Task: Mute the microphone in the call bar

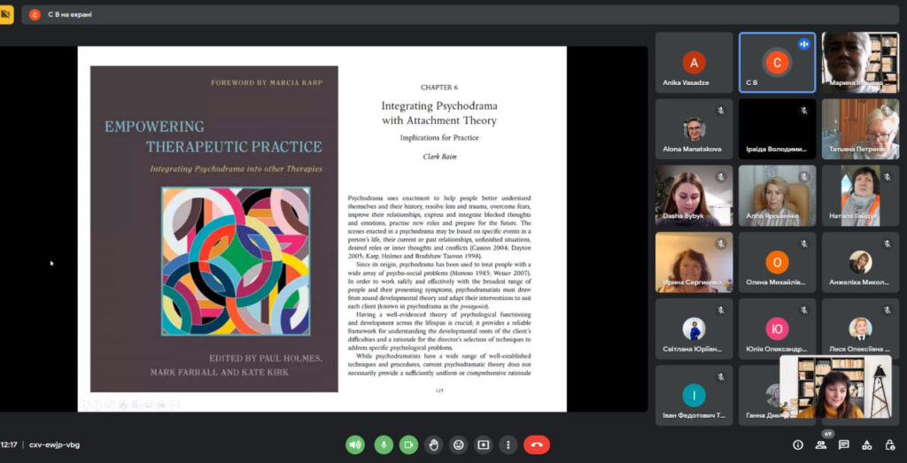Action: (384, 444)
